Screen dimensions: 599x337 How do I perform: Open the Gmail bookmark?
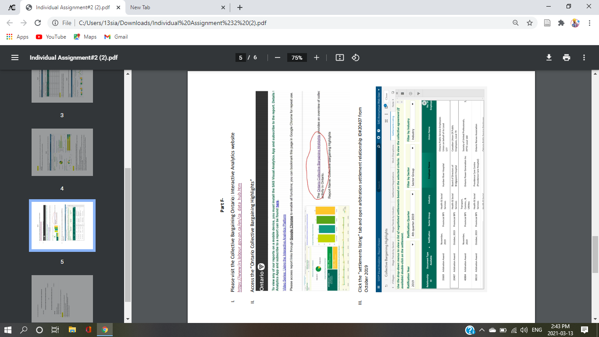click(116, 37)
